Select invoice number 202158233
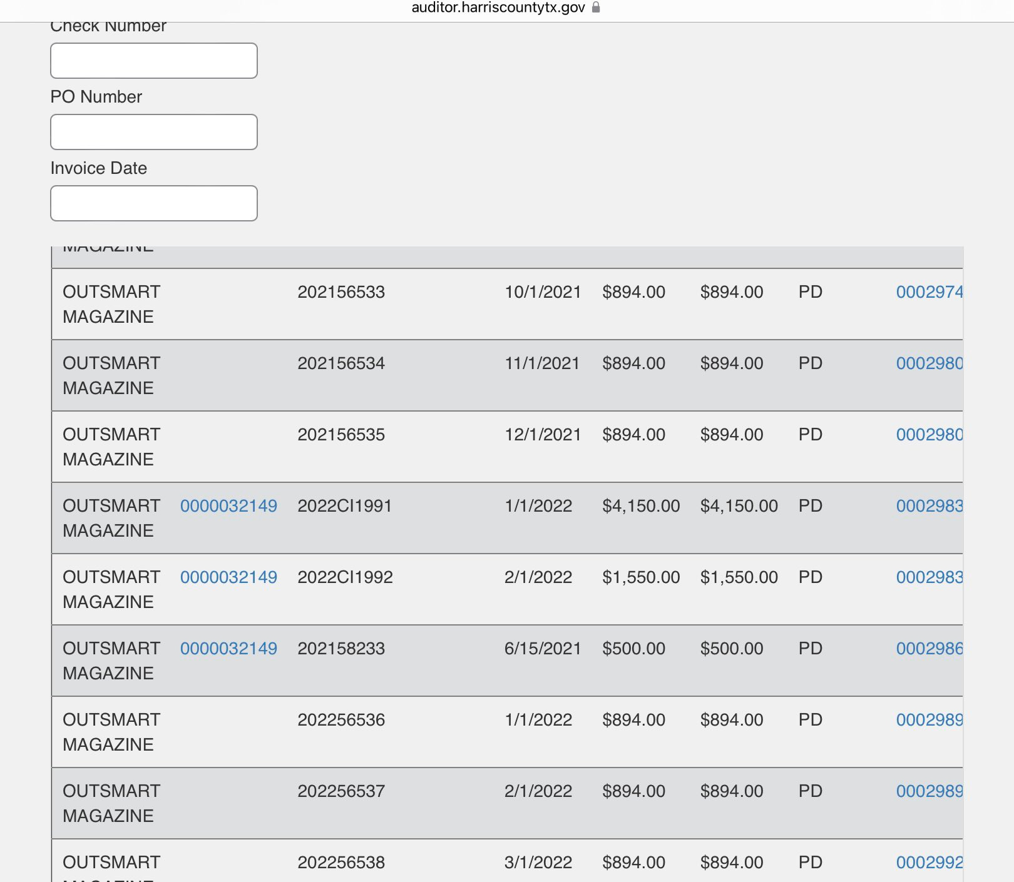Screen dimensions: 1014x882 pos(341,649)
